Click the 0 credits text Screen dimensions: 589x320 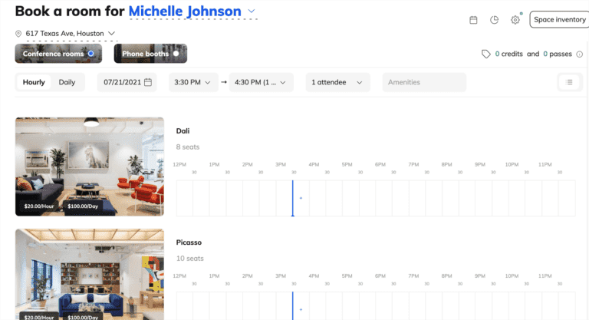pyautogui.click(x=508, y=54)
